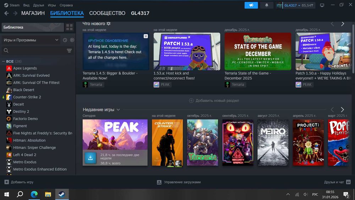Click the Apex Legends game icon
This screenshot has height=200, width=355.
[x=9, y=68]
